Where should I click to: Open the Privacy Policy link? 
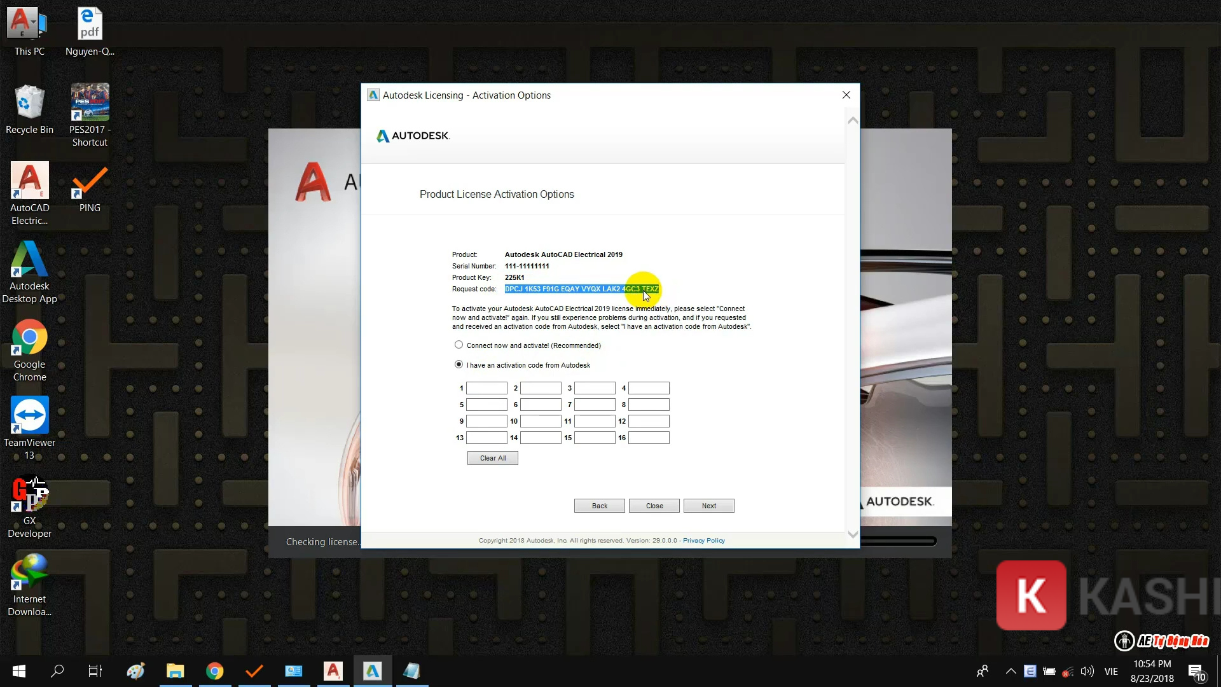coord(703,541)
